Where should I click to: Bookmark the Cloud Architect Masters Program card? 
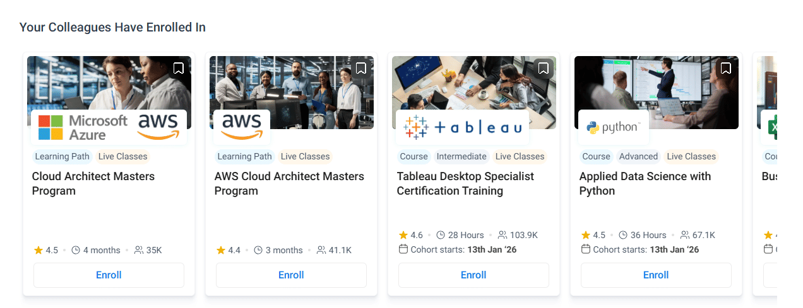[x=179, y=68]
